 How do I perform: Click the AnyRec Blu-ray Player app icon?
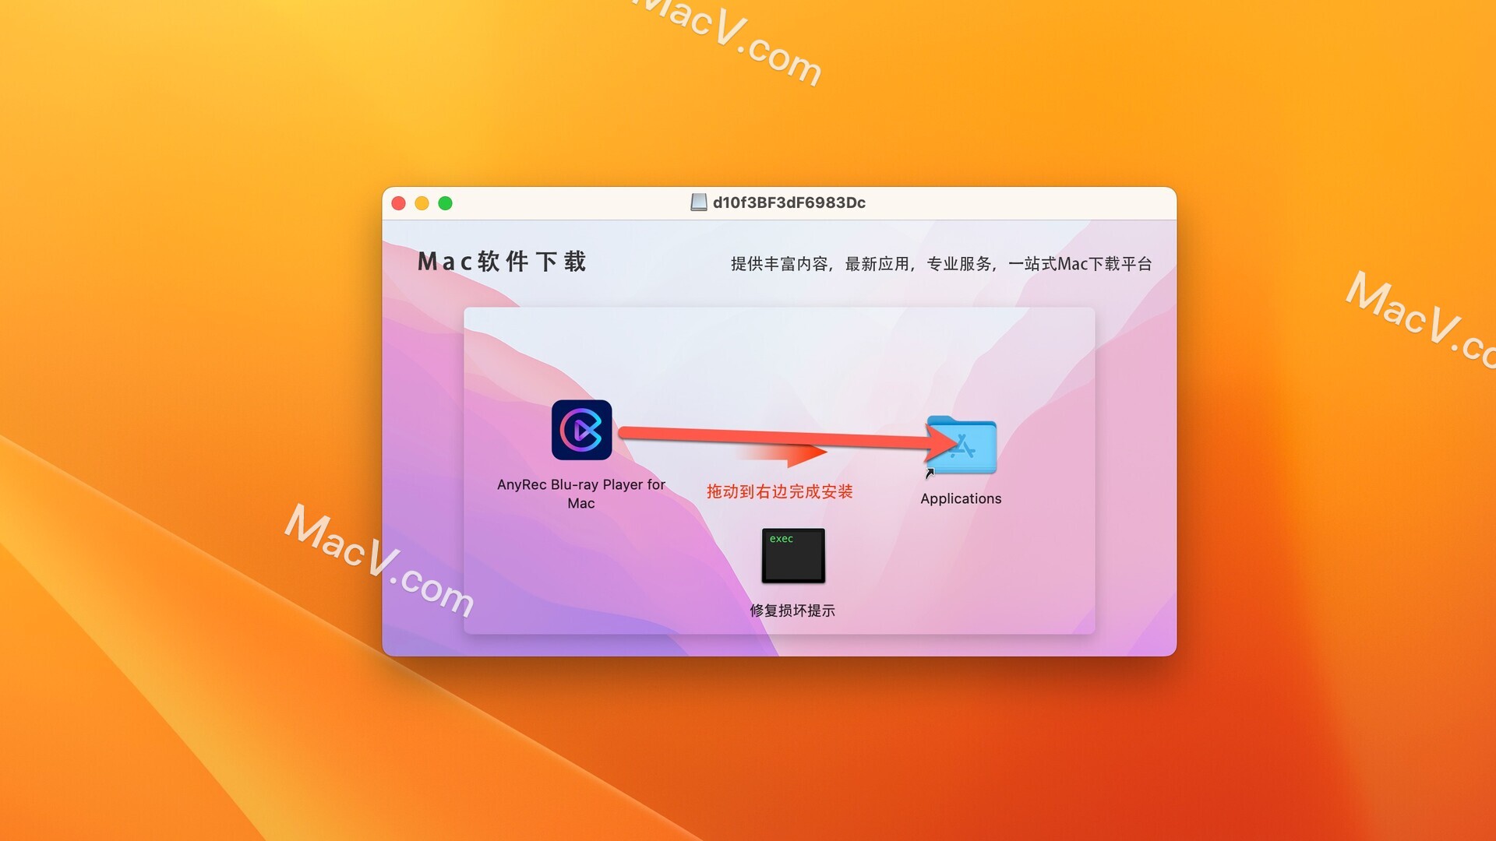(580, 433)
